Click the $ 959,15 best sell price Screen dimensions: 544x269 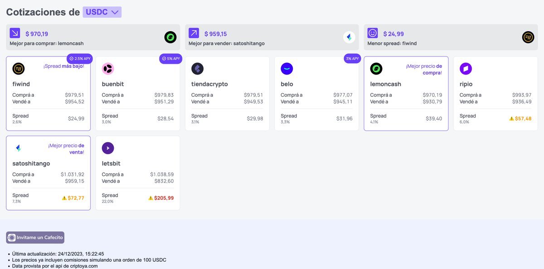(x=215, y=34)
